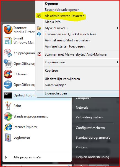This screenshot has width=120, height=167.
Task: Open the Logboeken notebook icon
Action: (8, 138)
